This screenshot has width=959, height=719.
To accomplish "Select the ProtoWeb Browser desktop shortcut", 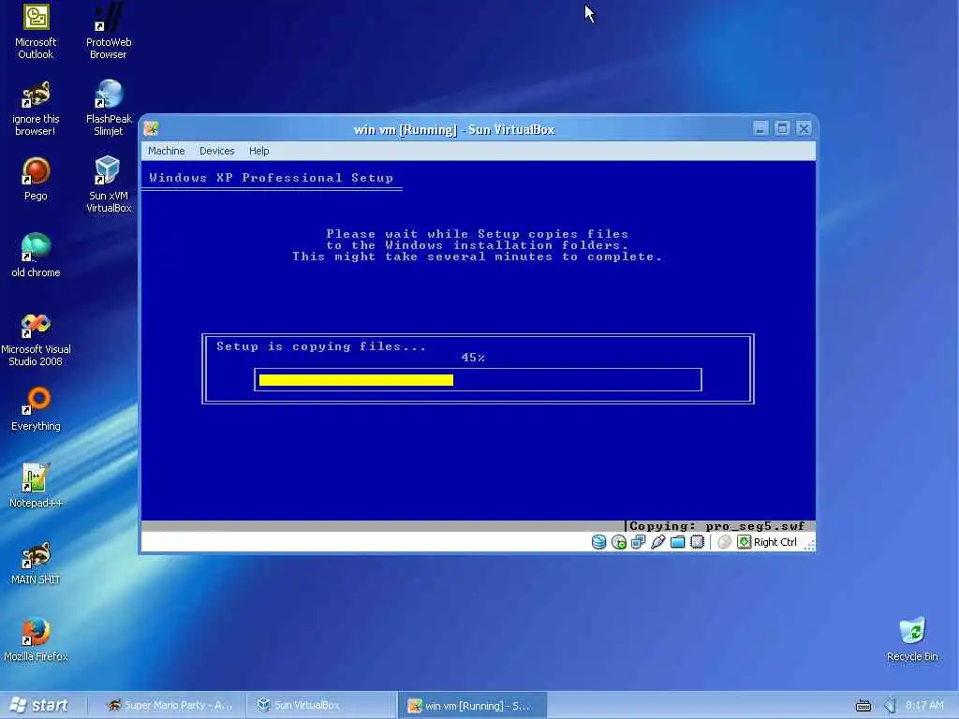I will pos(109,32).
